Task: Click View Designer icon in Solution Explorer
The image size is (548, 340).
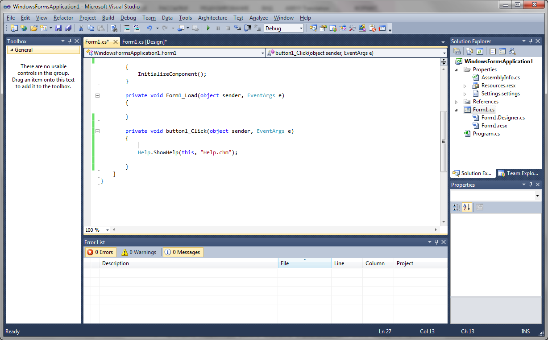Action: [502, 51]
